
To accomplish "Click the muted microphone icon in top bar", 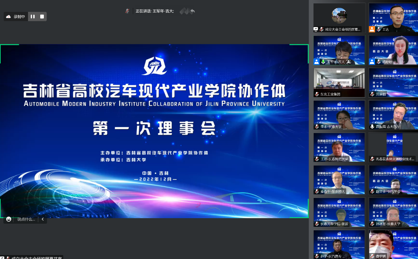I will [x=127, y=11].
